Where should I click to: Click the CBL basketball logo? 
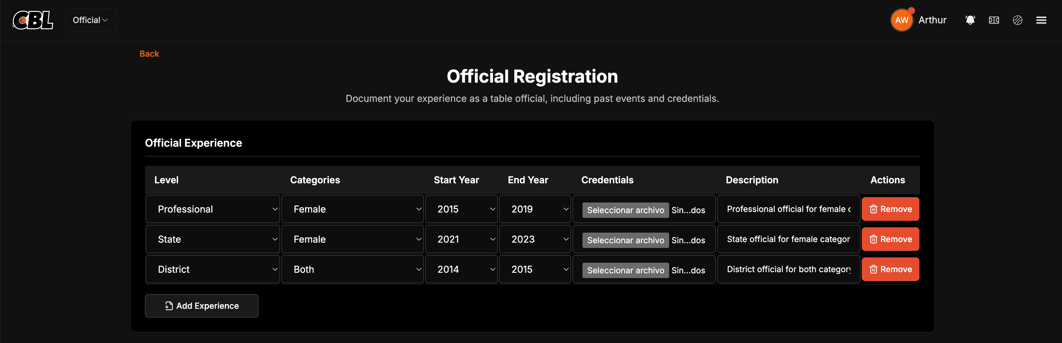(x=33, y=20)
